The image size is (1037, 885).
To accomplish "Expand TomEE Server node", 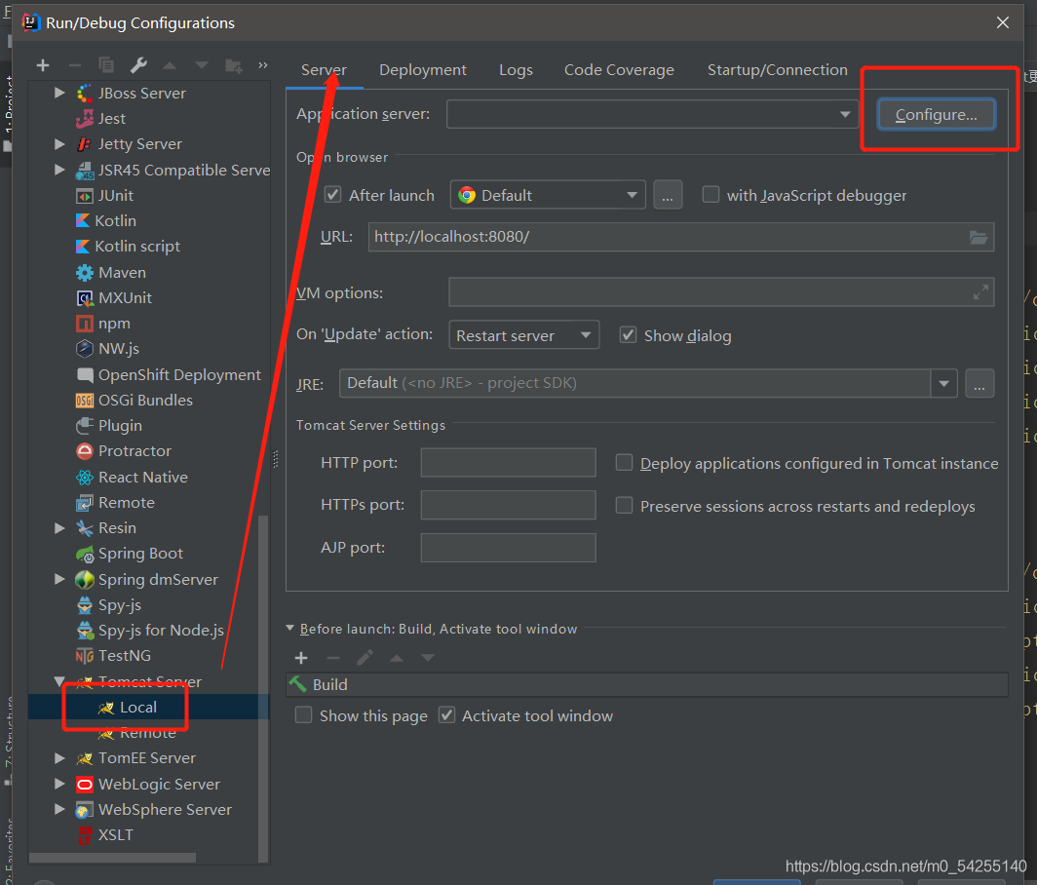I will [59, 758].
